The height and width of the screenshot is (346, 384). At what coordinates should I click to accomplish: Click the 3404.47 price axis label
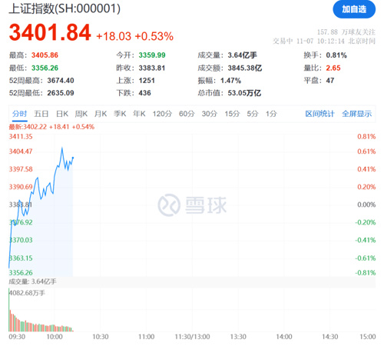tap(21, 151)
